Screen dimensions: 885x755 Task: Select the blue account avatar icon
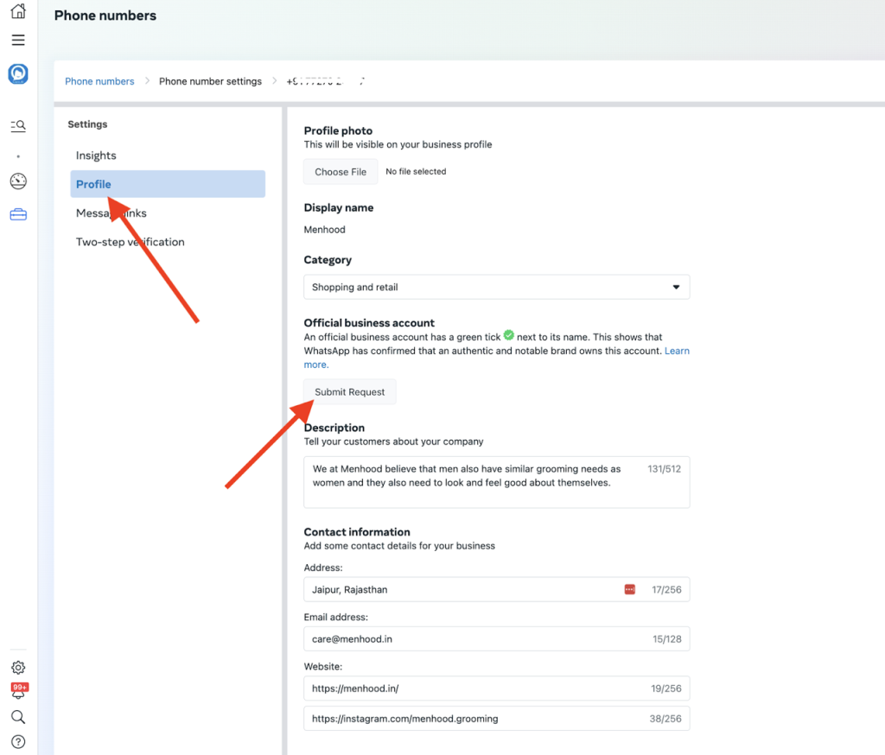point(18,74)
